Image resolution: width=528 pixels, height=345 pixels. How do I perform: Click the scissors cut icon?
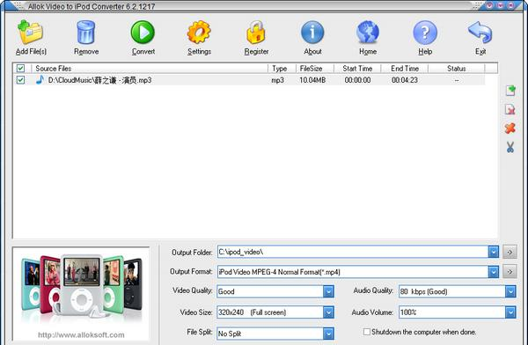(510, 147)
